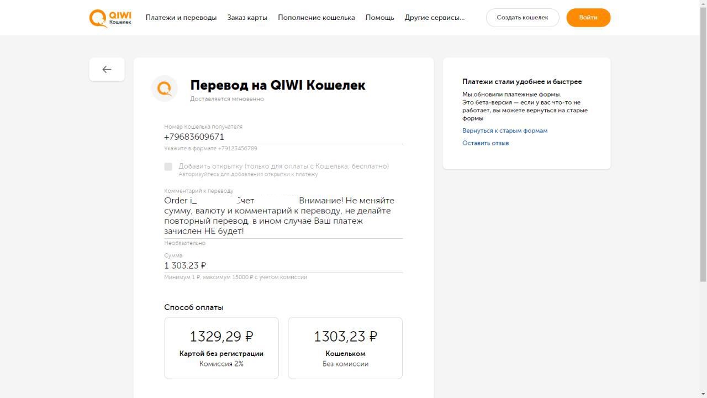Click the Укажите в формате +79123456789 hint

[210, 148]
